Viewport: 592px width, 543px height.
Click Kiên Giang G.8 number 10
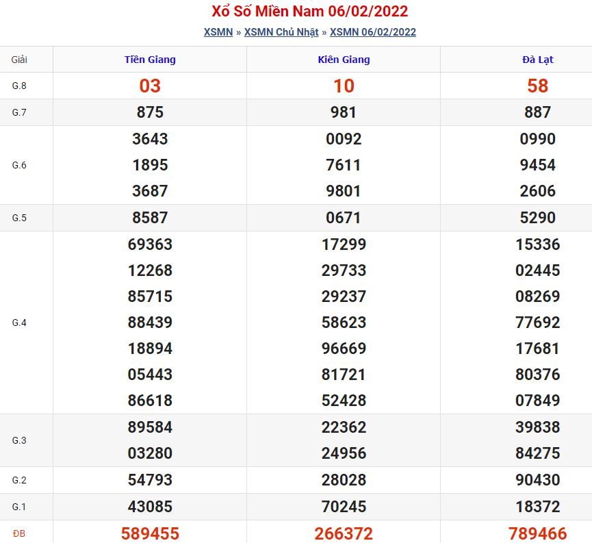click(344, 86)
